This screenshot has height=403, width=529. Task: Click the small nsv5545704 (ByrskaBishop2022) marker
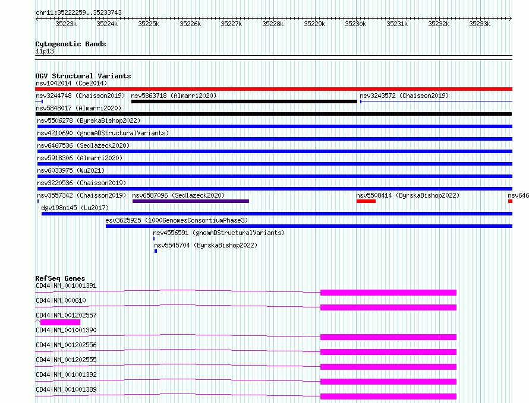tap(156, 251)
